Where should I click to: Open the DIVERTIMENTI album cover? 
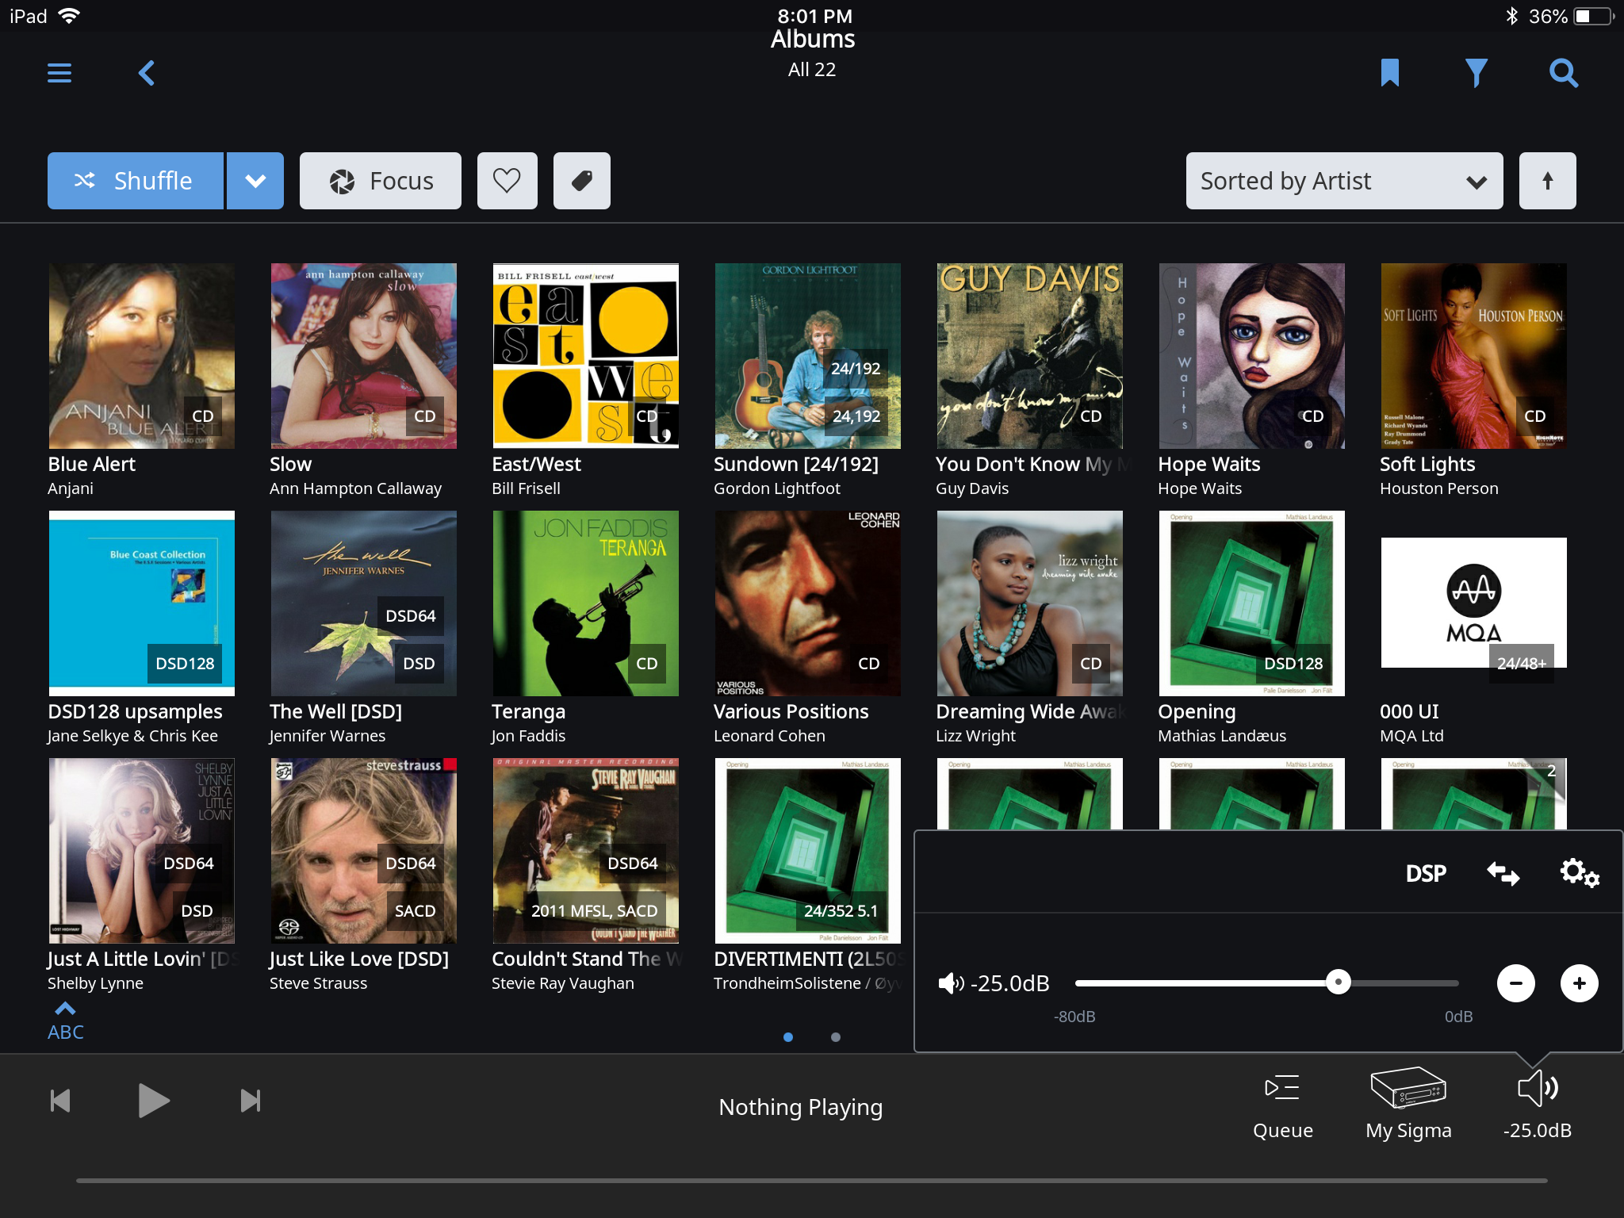[x=807, y=851]
